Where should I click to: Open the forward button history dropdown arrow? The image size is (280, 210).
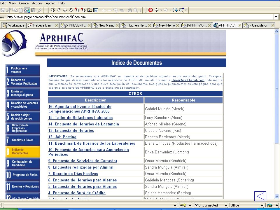[x=170, y=10]
